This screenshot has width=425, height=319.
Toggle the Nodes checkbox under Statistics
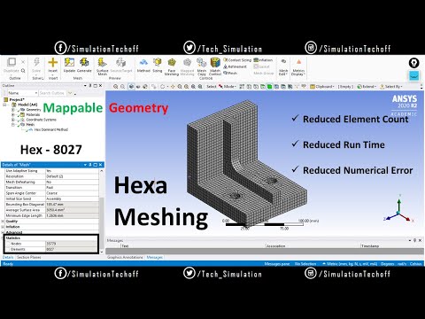point(8,244)
